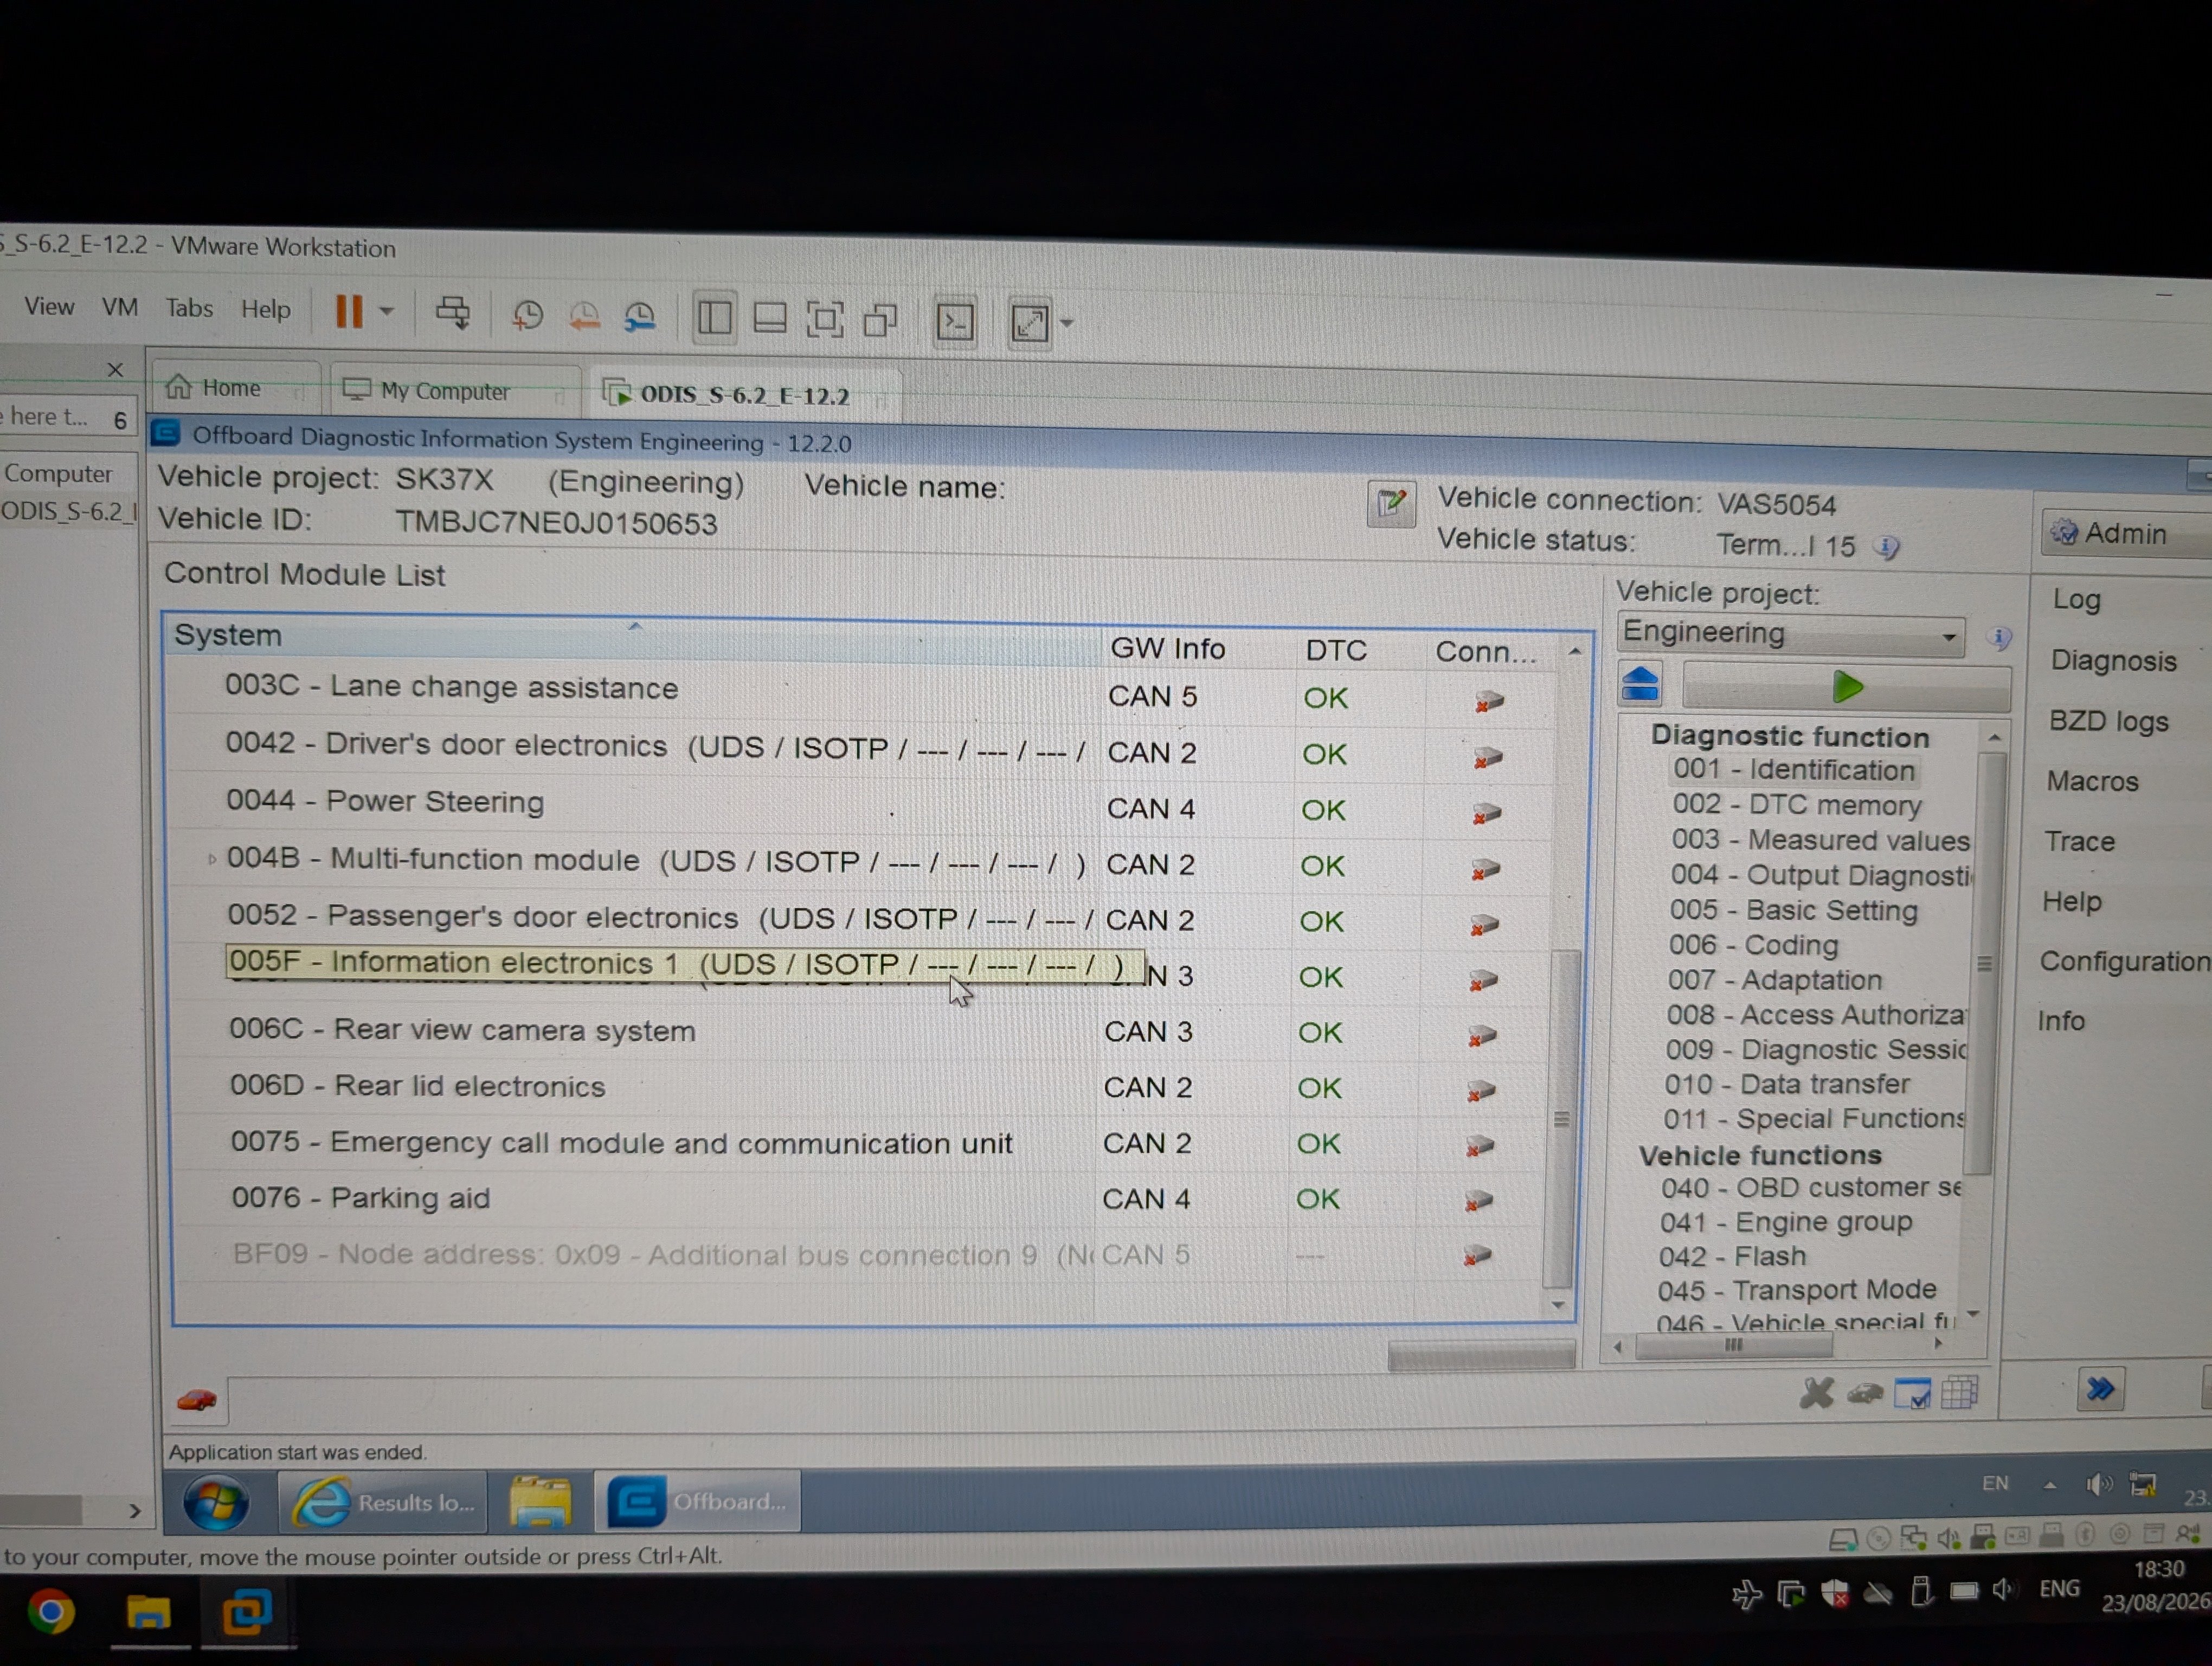Click the blue icon above Diagnostic function list

[1640, 684]
